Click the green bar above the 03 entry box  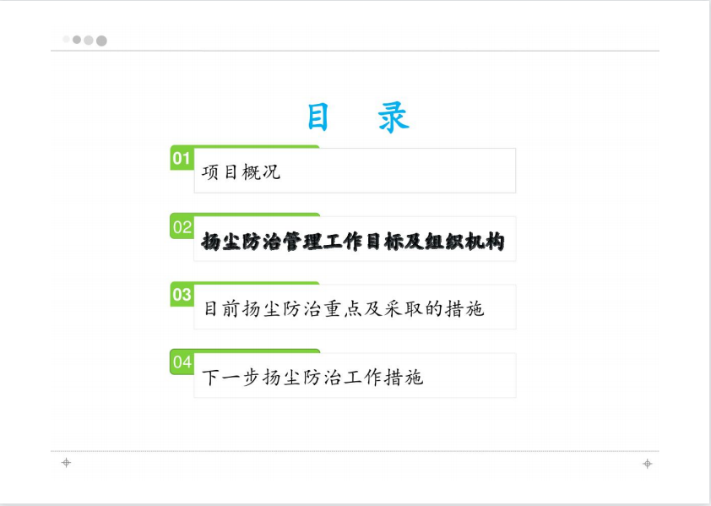click(x=257, y=283)
